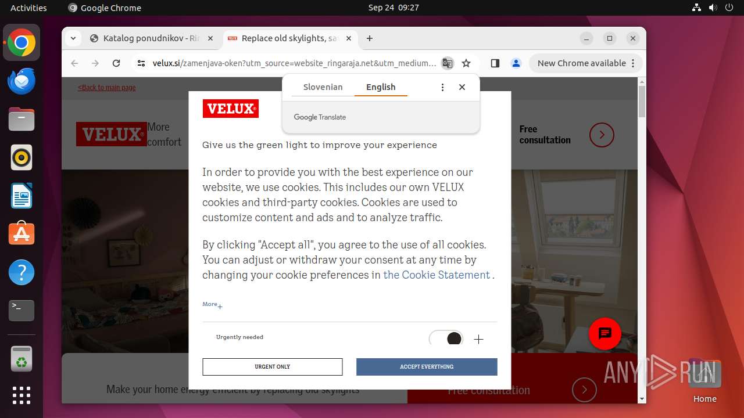This screenshot has height=418, width=744.
Task: Switch to the Katalog ponudnikov tab
Action: click(151, 38)
